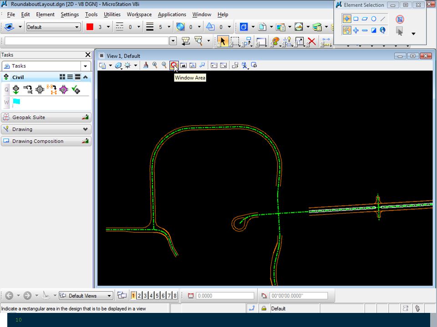437x327 pixels.
Task: Click the View Next icon
Action: pyautogui.click(x=223, y=65)
